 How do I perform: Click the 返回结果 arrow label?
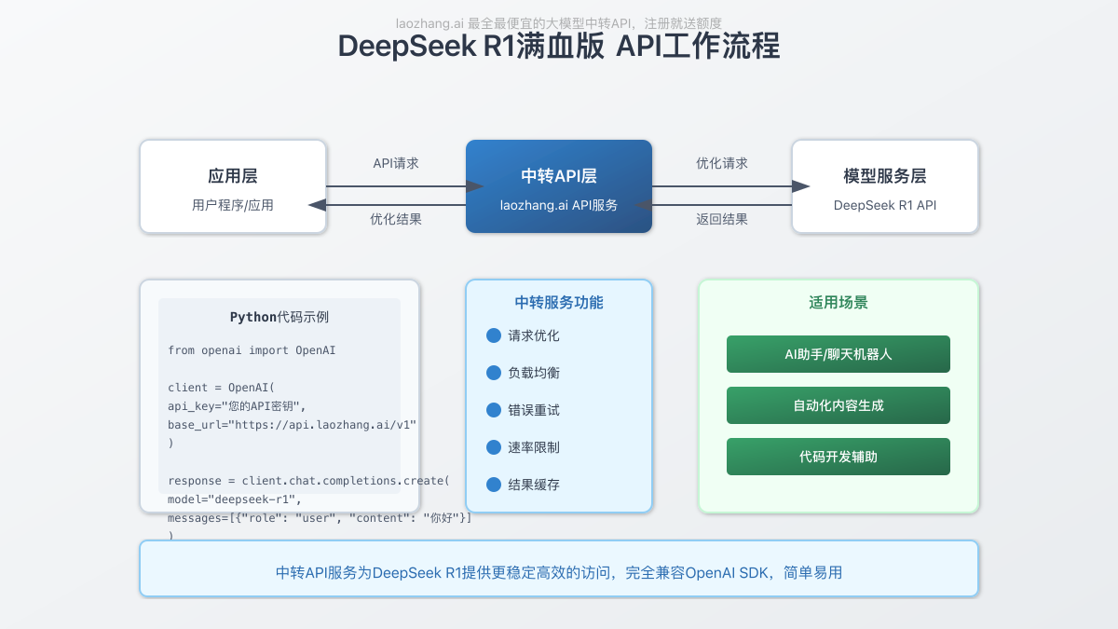pyautogui.click(x=722, y=220)
